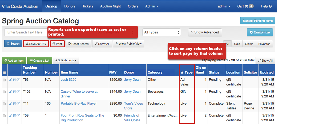
Task: Open the Admin menu in navbar
Action: [x=152, y=6]
